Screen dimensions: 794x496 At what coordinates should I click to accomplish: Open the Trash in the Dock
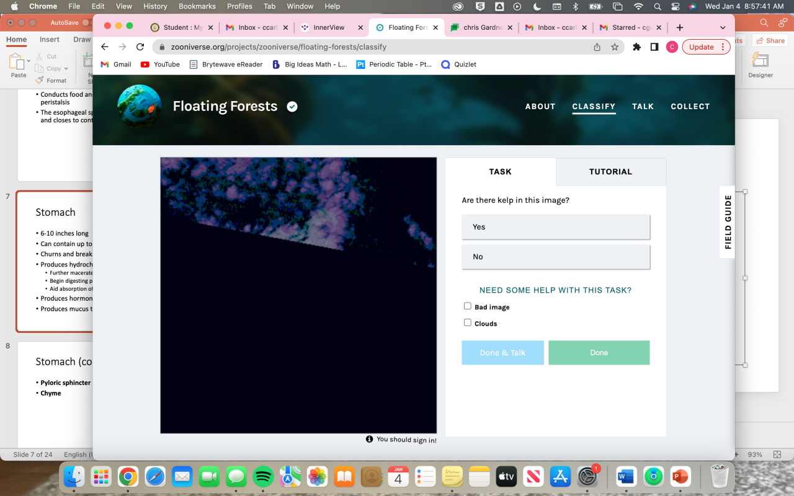[x=720, y=477]
